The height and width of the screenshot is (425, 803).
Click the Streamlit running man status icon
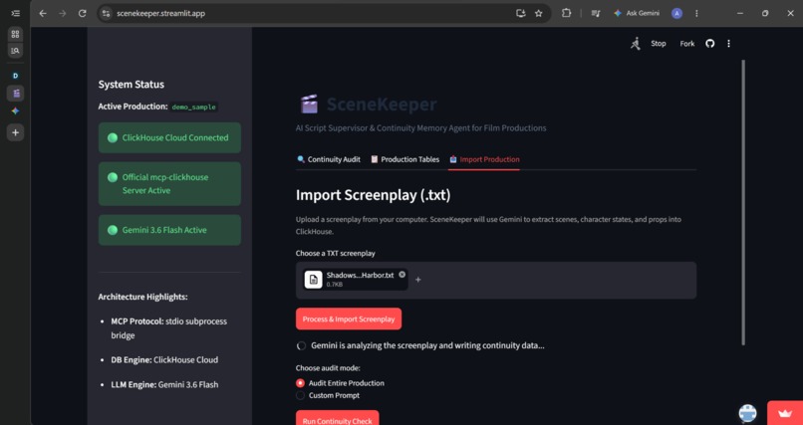pyautogui.click(x=636, y=44)
